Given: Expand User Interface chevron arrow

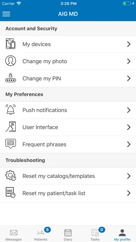Looking at the screenshot, I should pyautogui.click(x=129, y=127).
